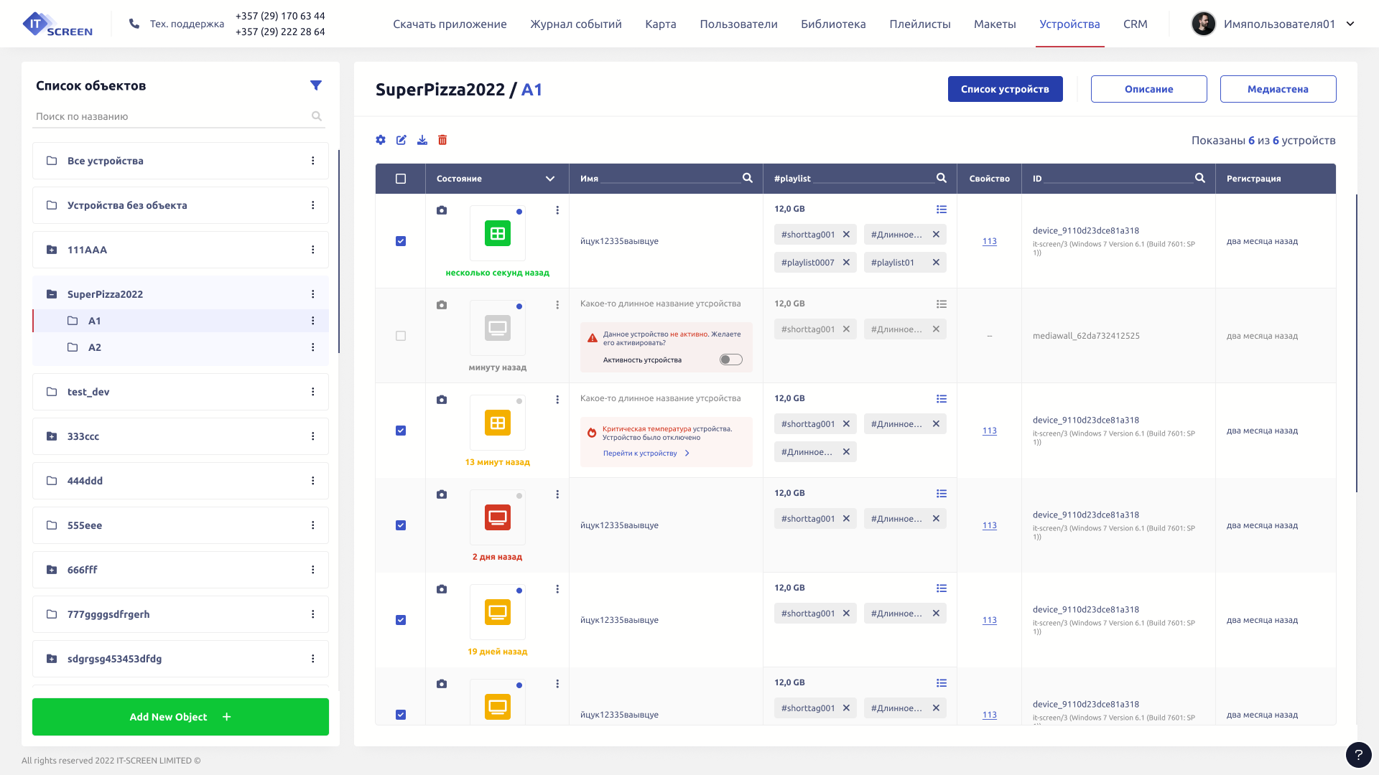This screenshot has height=775, width=1379.
Task: Expand the Состояние column dropdown
Action: coord(550,179)
